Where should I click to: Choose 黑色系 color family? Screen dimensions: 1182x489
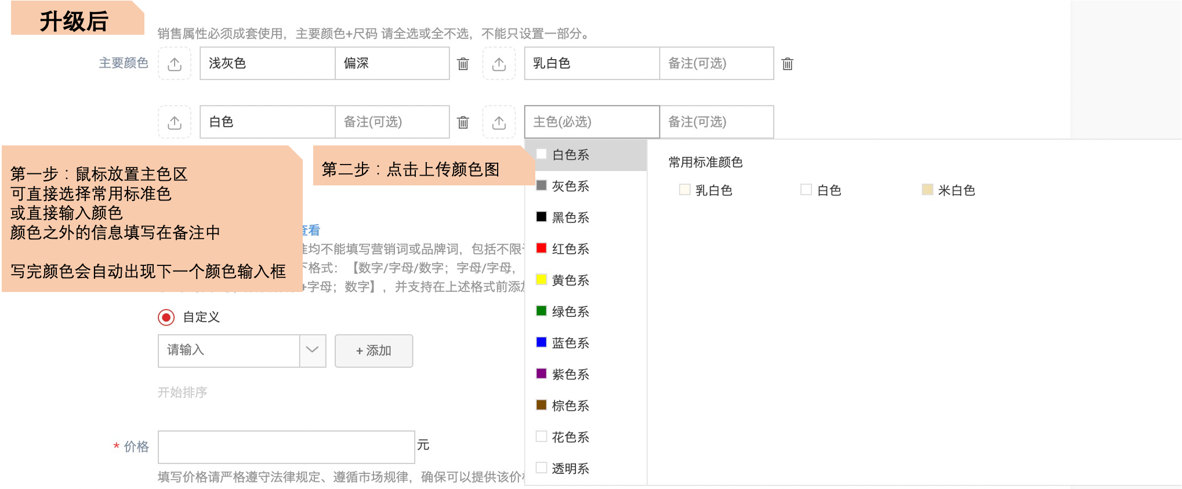click(586, 217)
